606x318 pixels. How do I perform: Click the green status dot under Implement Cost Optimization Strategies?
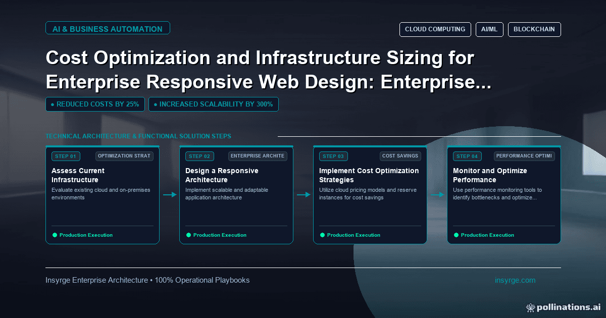(322, 235)
